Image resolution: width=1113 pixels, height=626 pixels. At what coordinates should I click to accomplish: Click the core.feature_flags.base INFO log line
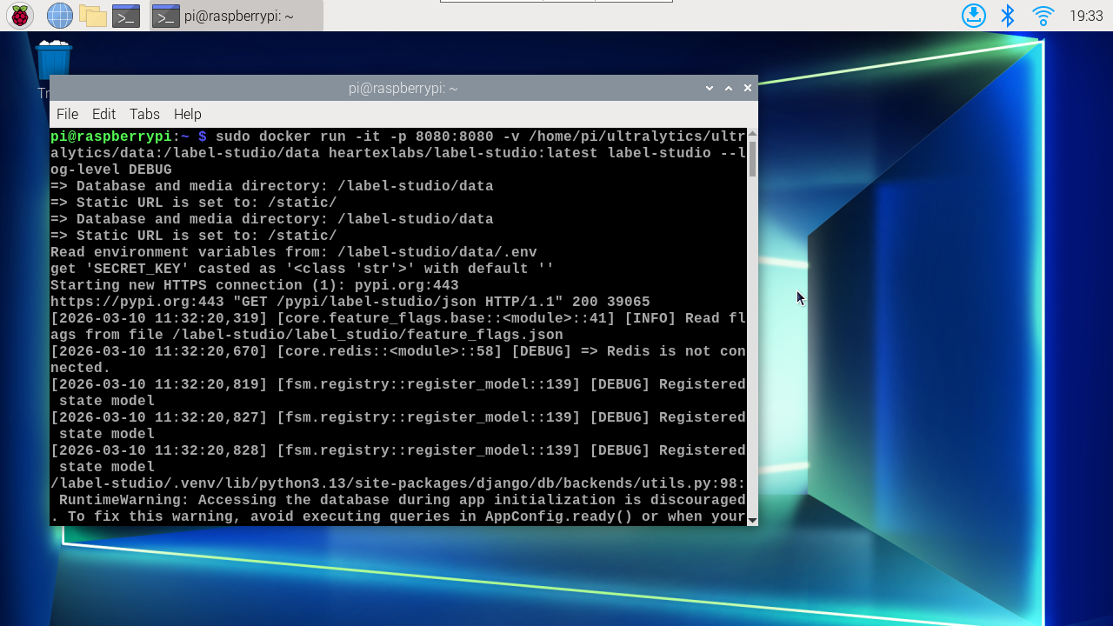pos(398,327)
